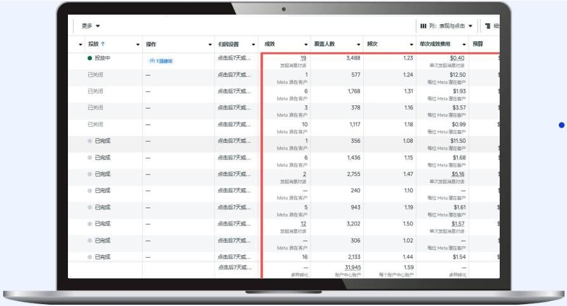Click the breakdown icon right of the columns selector

pyautogui.click(x=488, y=26)
